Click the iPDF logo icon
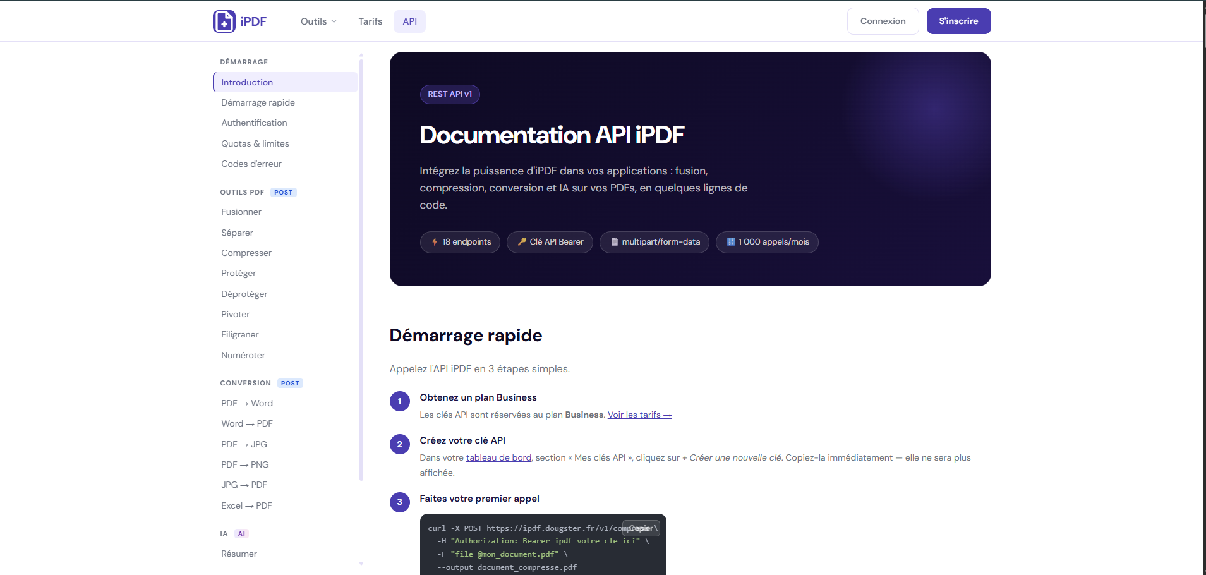This screenshot has height=575, width=1206. [x=224, y=21]
